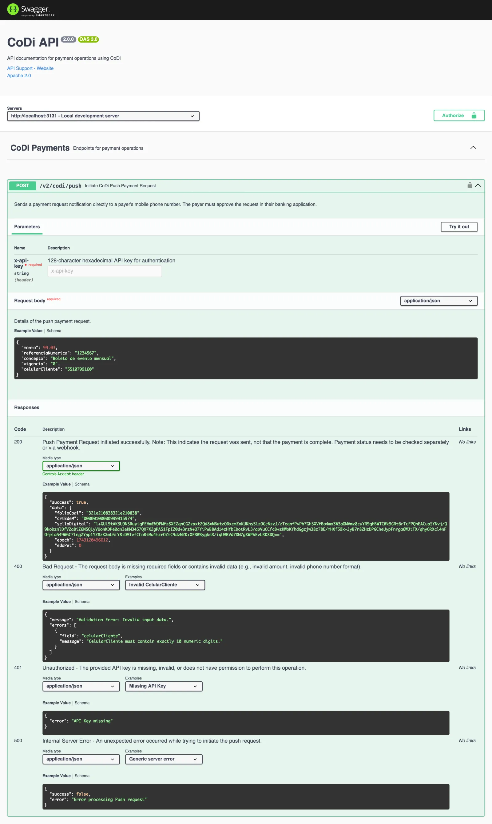Click the lock icon on POST /v2/codi/push
The image size is (492, 824).
tap(470, 185)
